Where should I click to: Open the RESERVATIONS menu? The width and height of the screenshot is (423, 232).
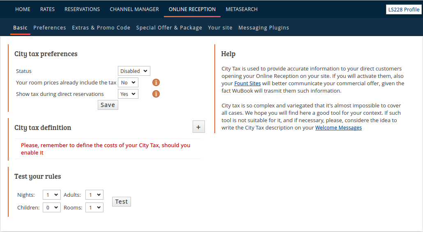pos(82,9)
